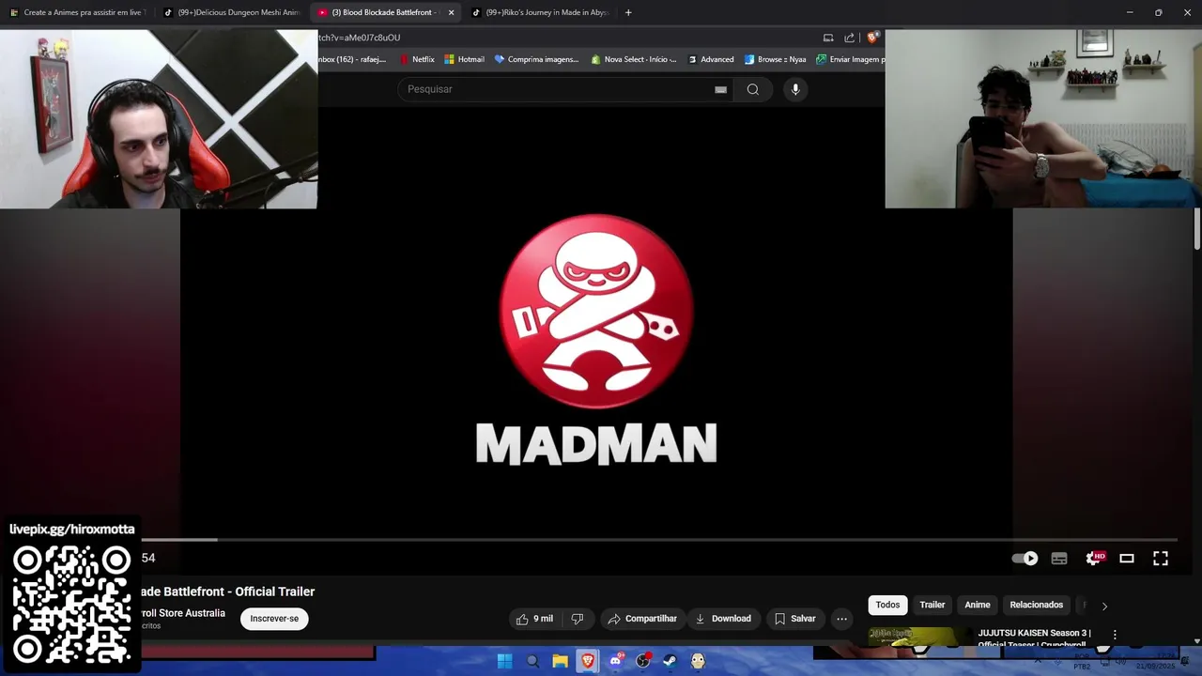Open the on-screen keyboard icon in search box
The height and width of the screenshot is (676, 1202).
[x=720, y=89]
